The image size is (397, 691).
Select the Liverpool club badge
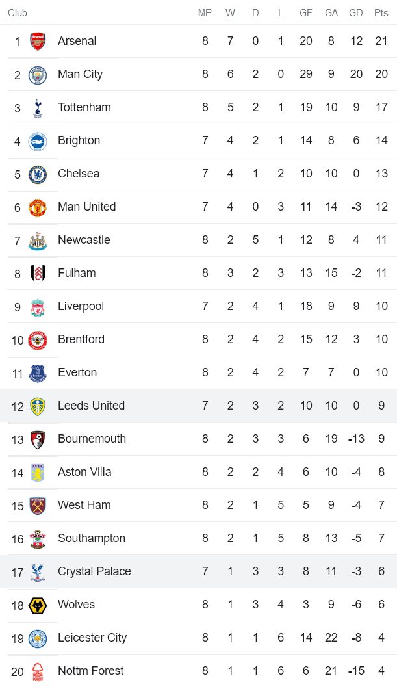pyautogui.click(x=38, y=307)
